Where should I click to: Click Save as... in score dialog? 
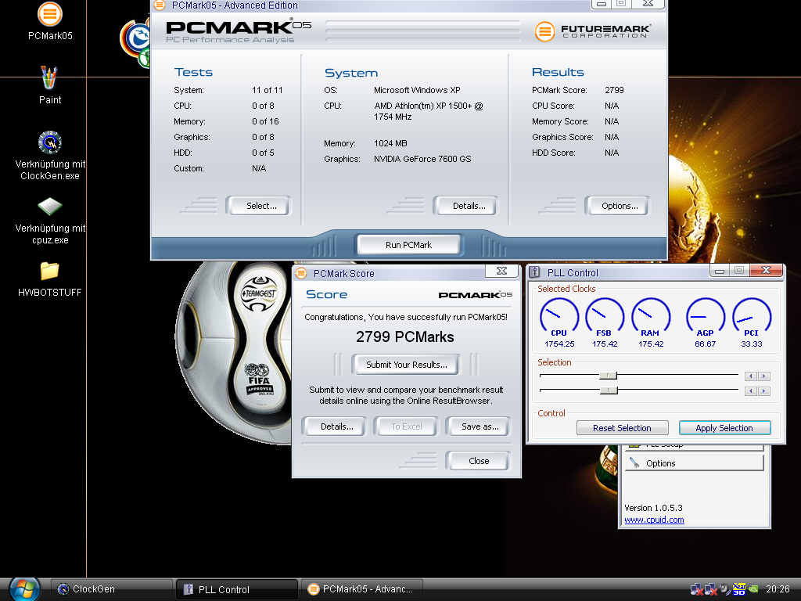pos(478,426)
